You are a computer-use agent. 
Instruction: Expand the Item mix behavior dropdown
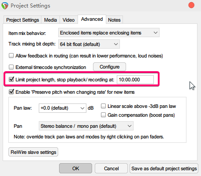pyautogui.click(x=109, y=33)
